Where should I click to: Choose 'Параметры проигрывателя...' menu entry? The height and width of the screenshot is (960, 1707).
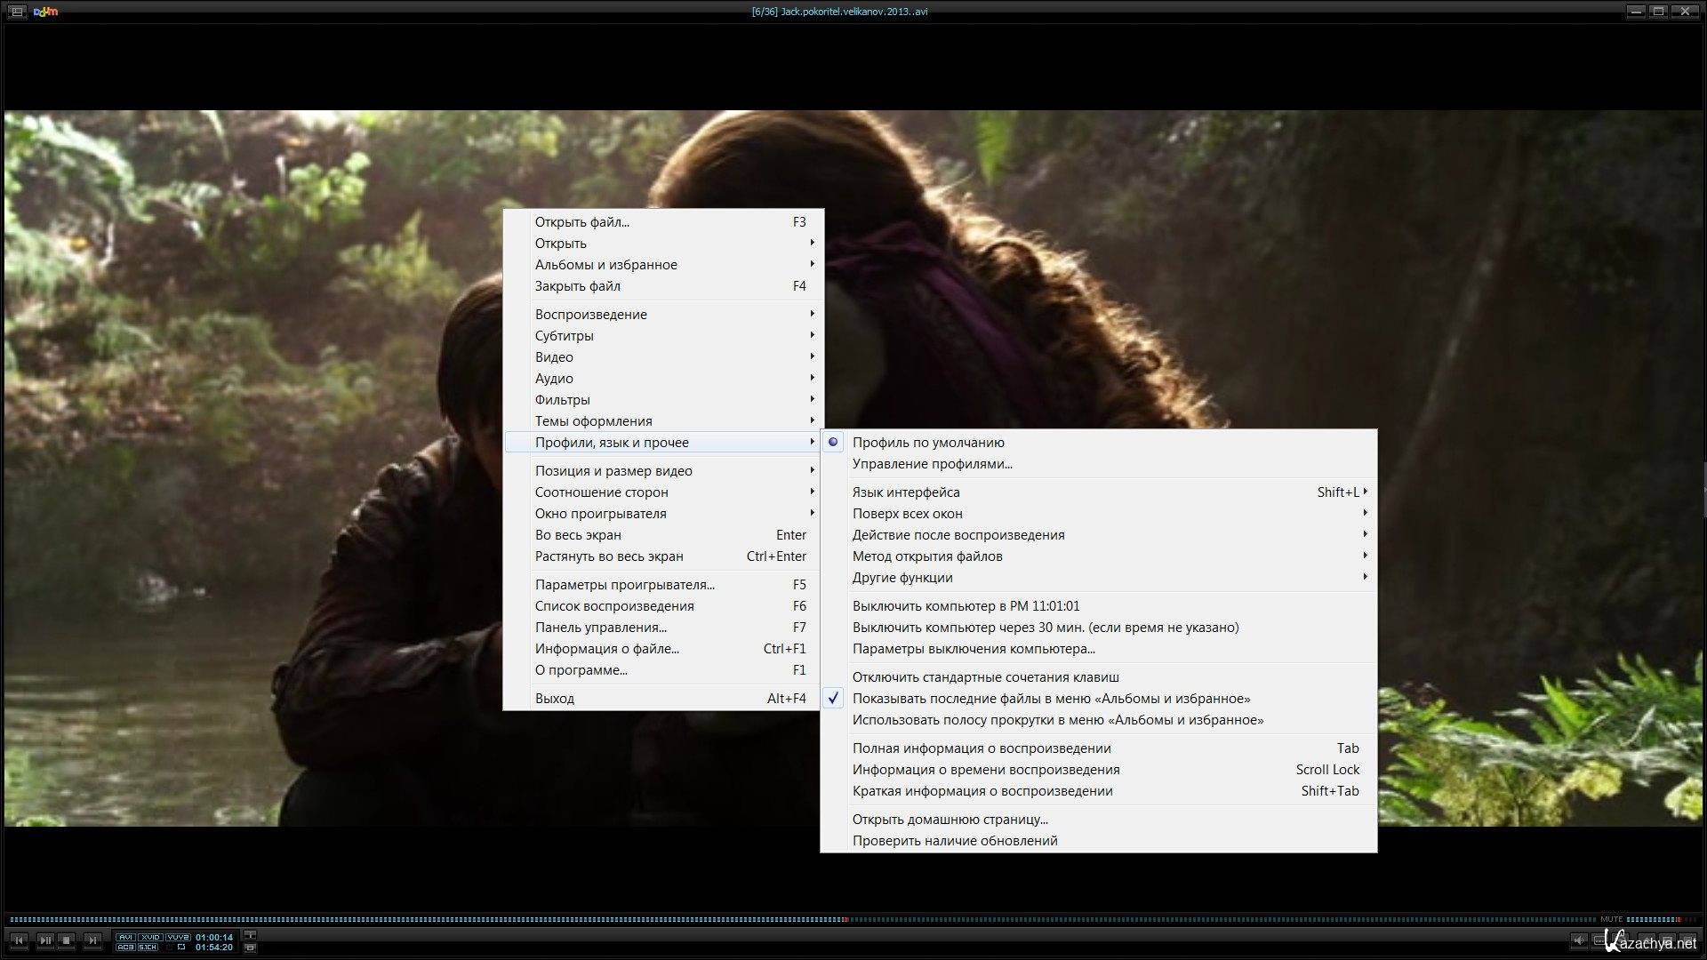624,585
